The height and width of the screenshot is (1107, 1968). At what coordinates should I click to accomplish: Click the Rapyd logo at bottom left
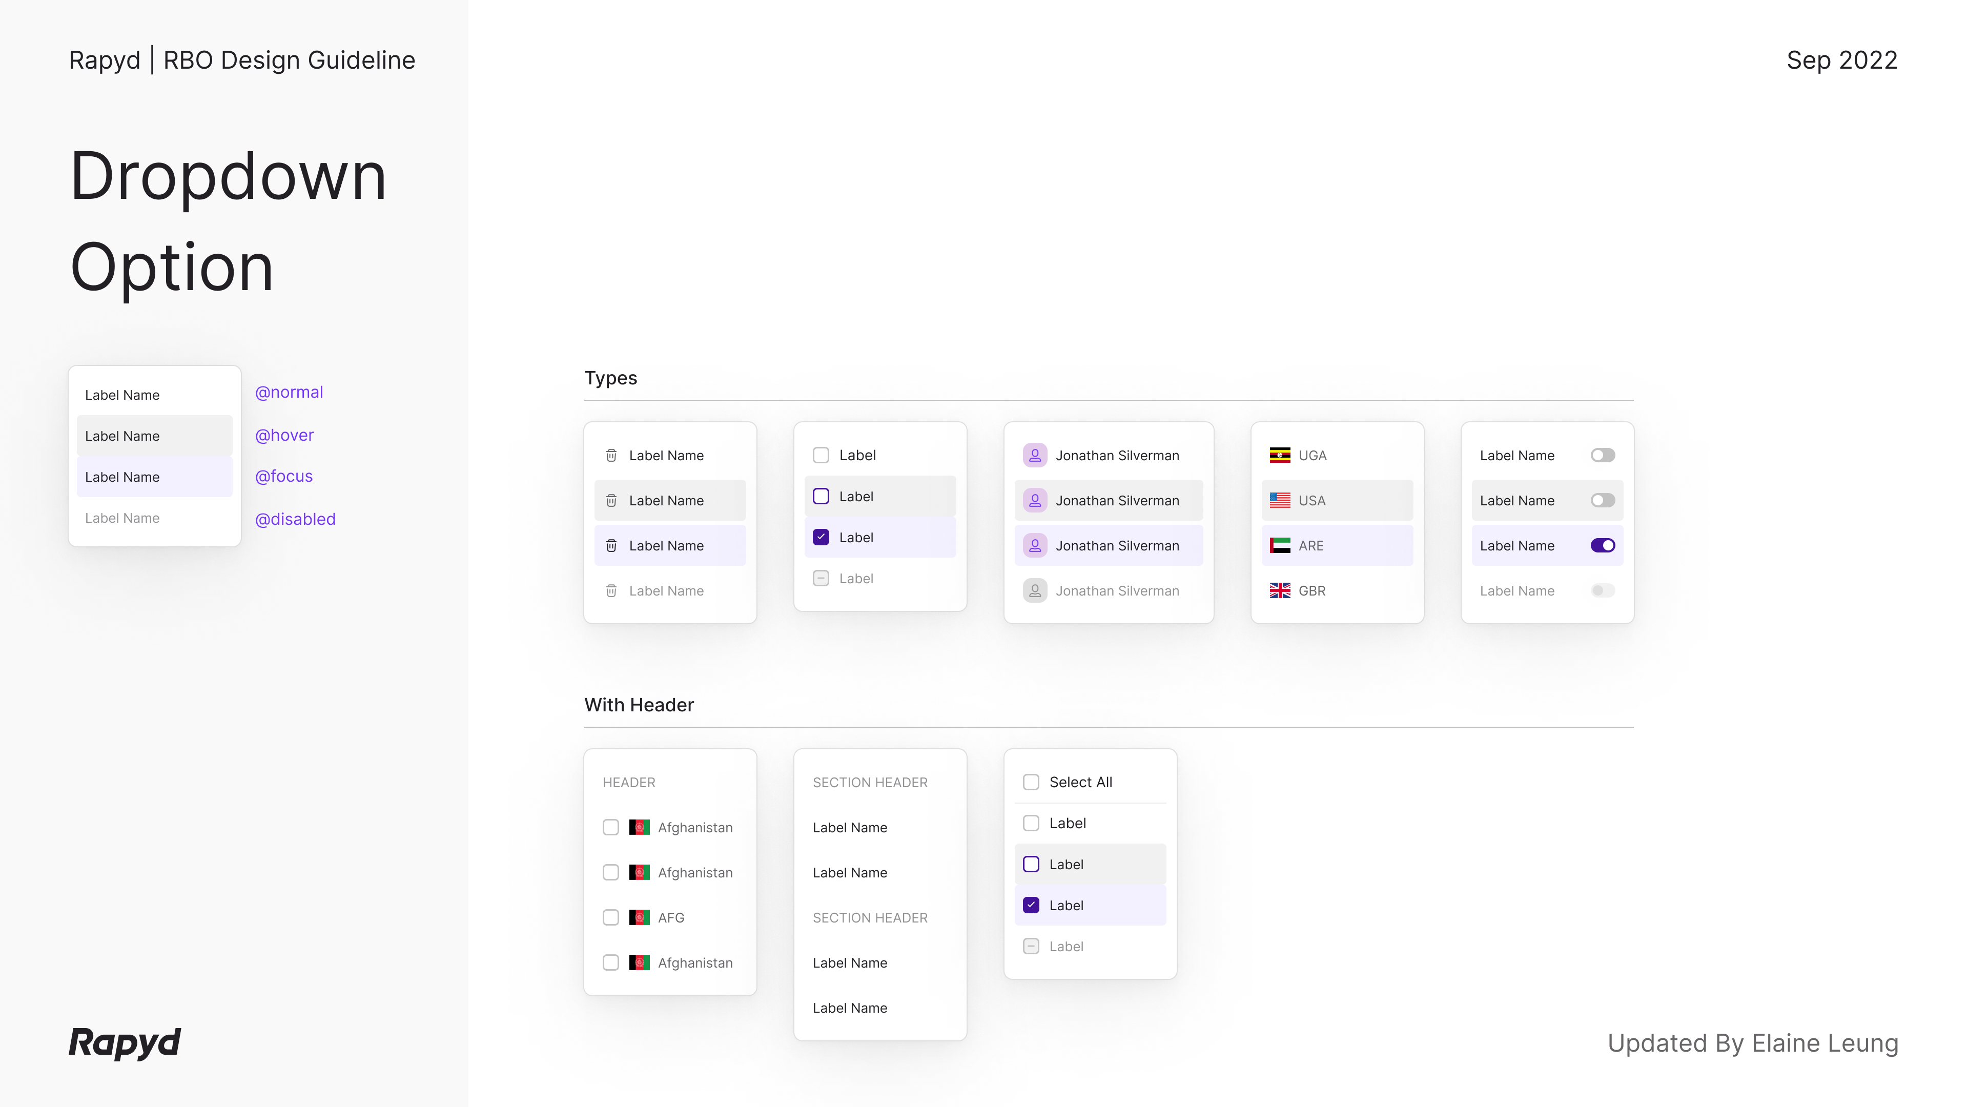coord(125,1043)
